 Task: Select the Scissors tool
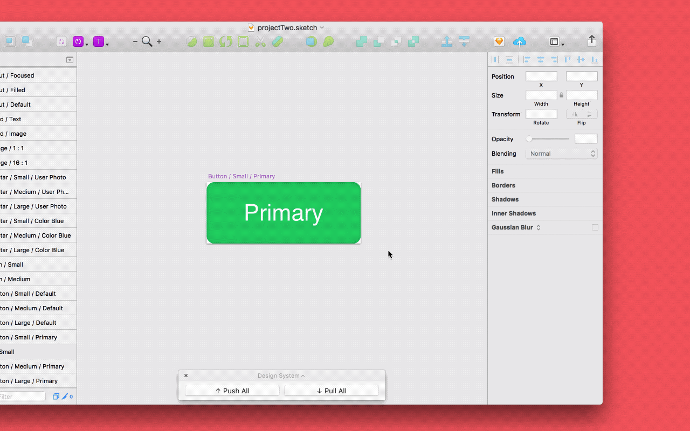[x=260, y=41]
